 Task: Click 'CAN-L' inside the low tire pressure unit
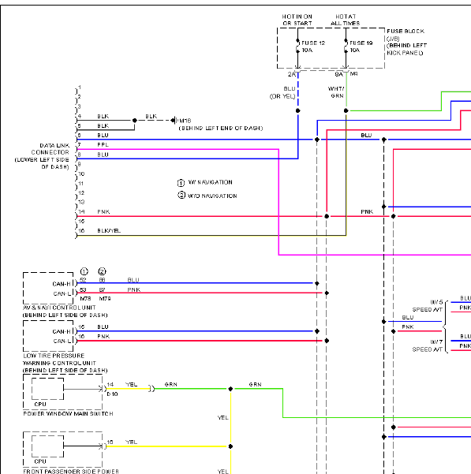click(x=62, y=341)
